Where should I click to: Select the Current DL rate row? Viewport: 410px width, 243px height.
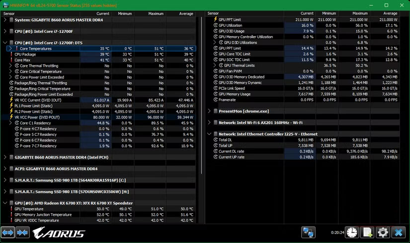[x=303, y=151]
